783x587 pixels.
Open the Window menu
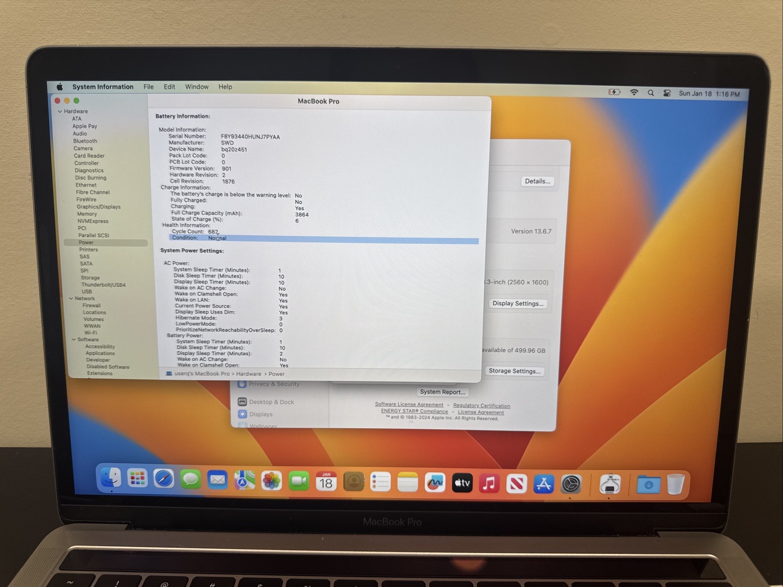197,87
